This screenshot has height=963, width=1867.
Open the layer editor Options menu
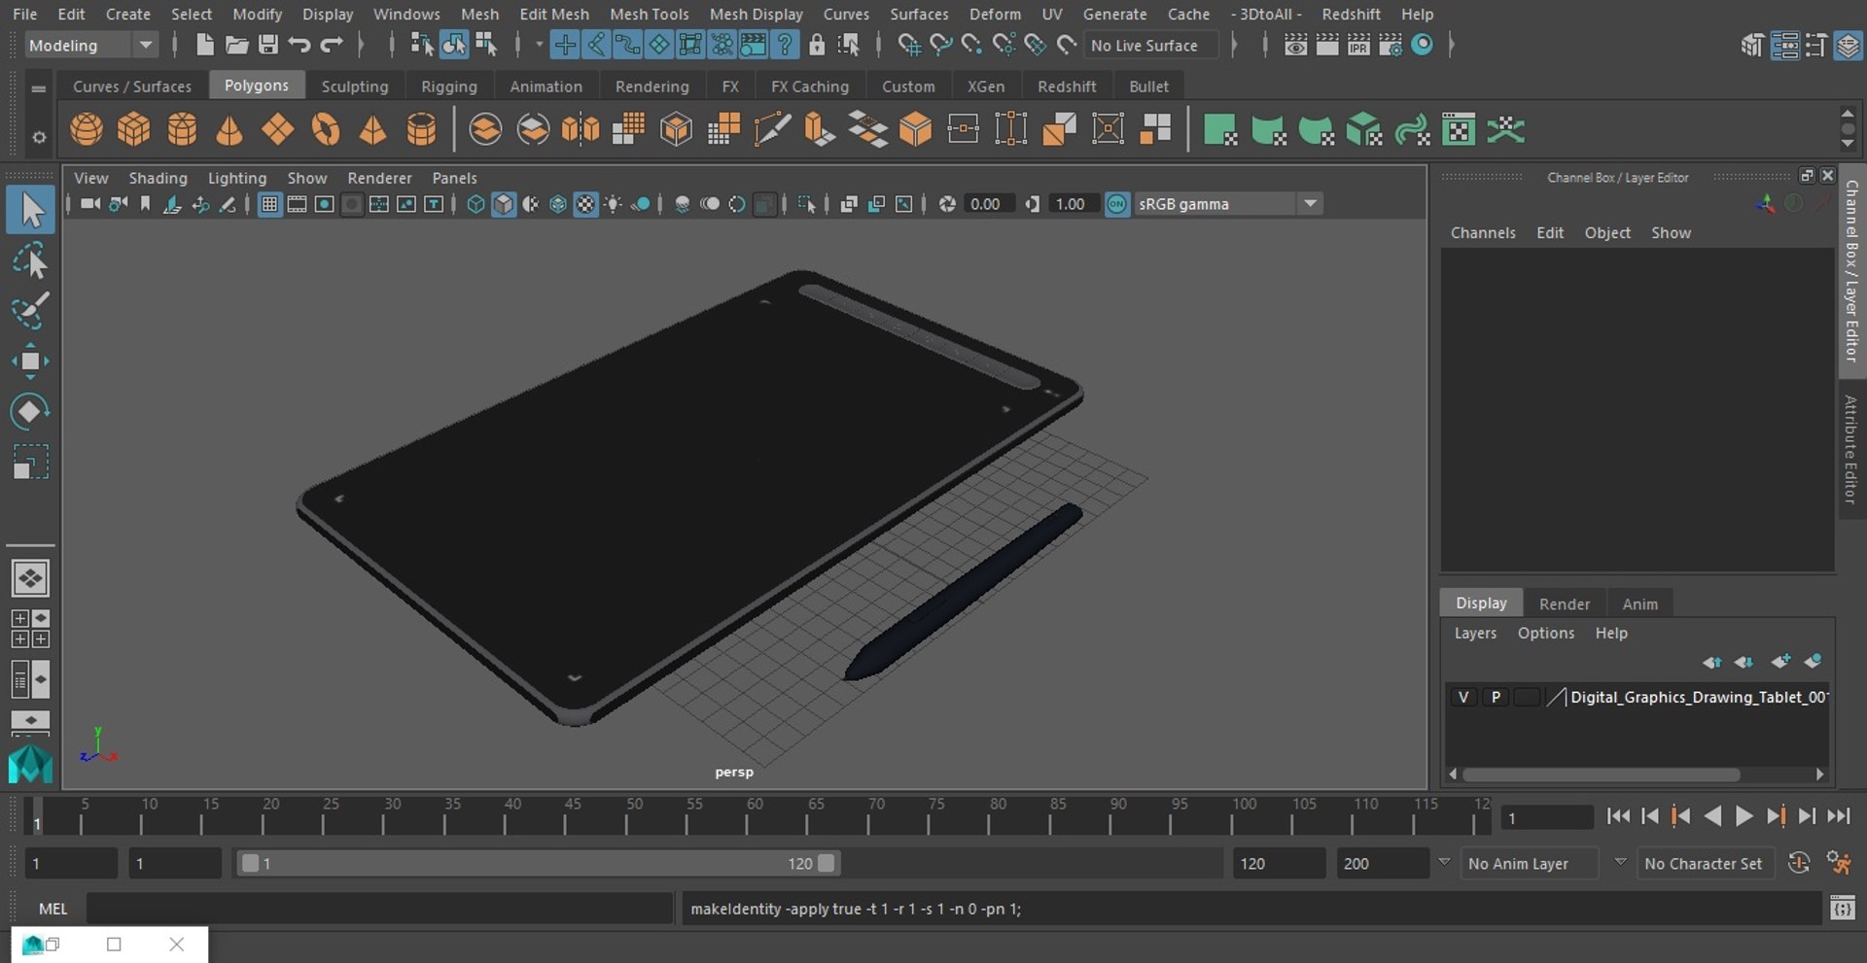pyautogui.click(x=1545, y=633)
